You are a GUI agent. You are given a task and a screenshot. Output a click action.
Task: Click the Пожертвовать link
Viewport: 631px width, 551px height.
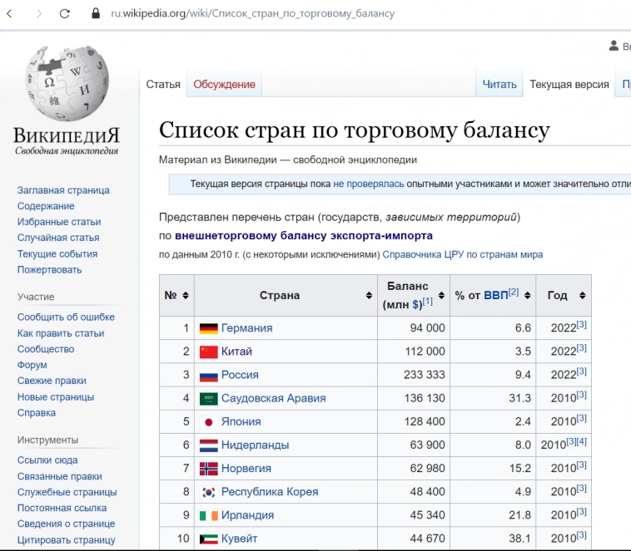click(49, 269)
